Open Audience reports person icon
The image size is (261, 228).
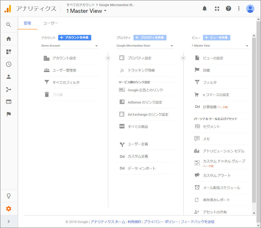9,77
